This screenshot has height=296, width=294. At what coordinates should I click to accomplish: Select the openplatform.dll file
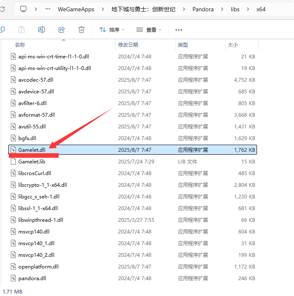(x=38, y=267)
